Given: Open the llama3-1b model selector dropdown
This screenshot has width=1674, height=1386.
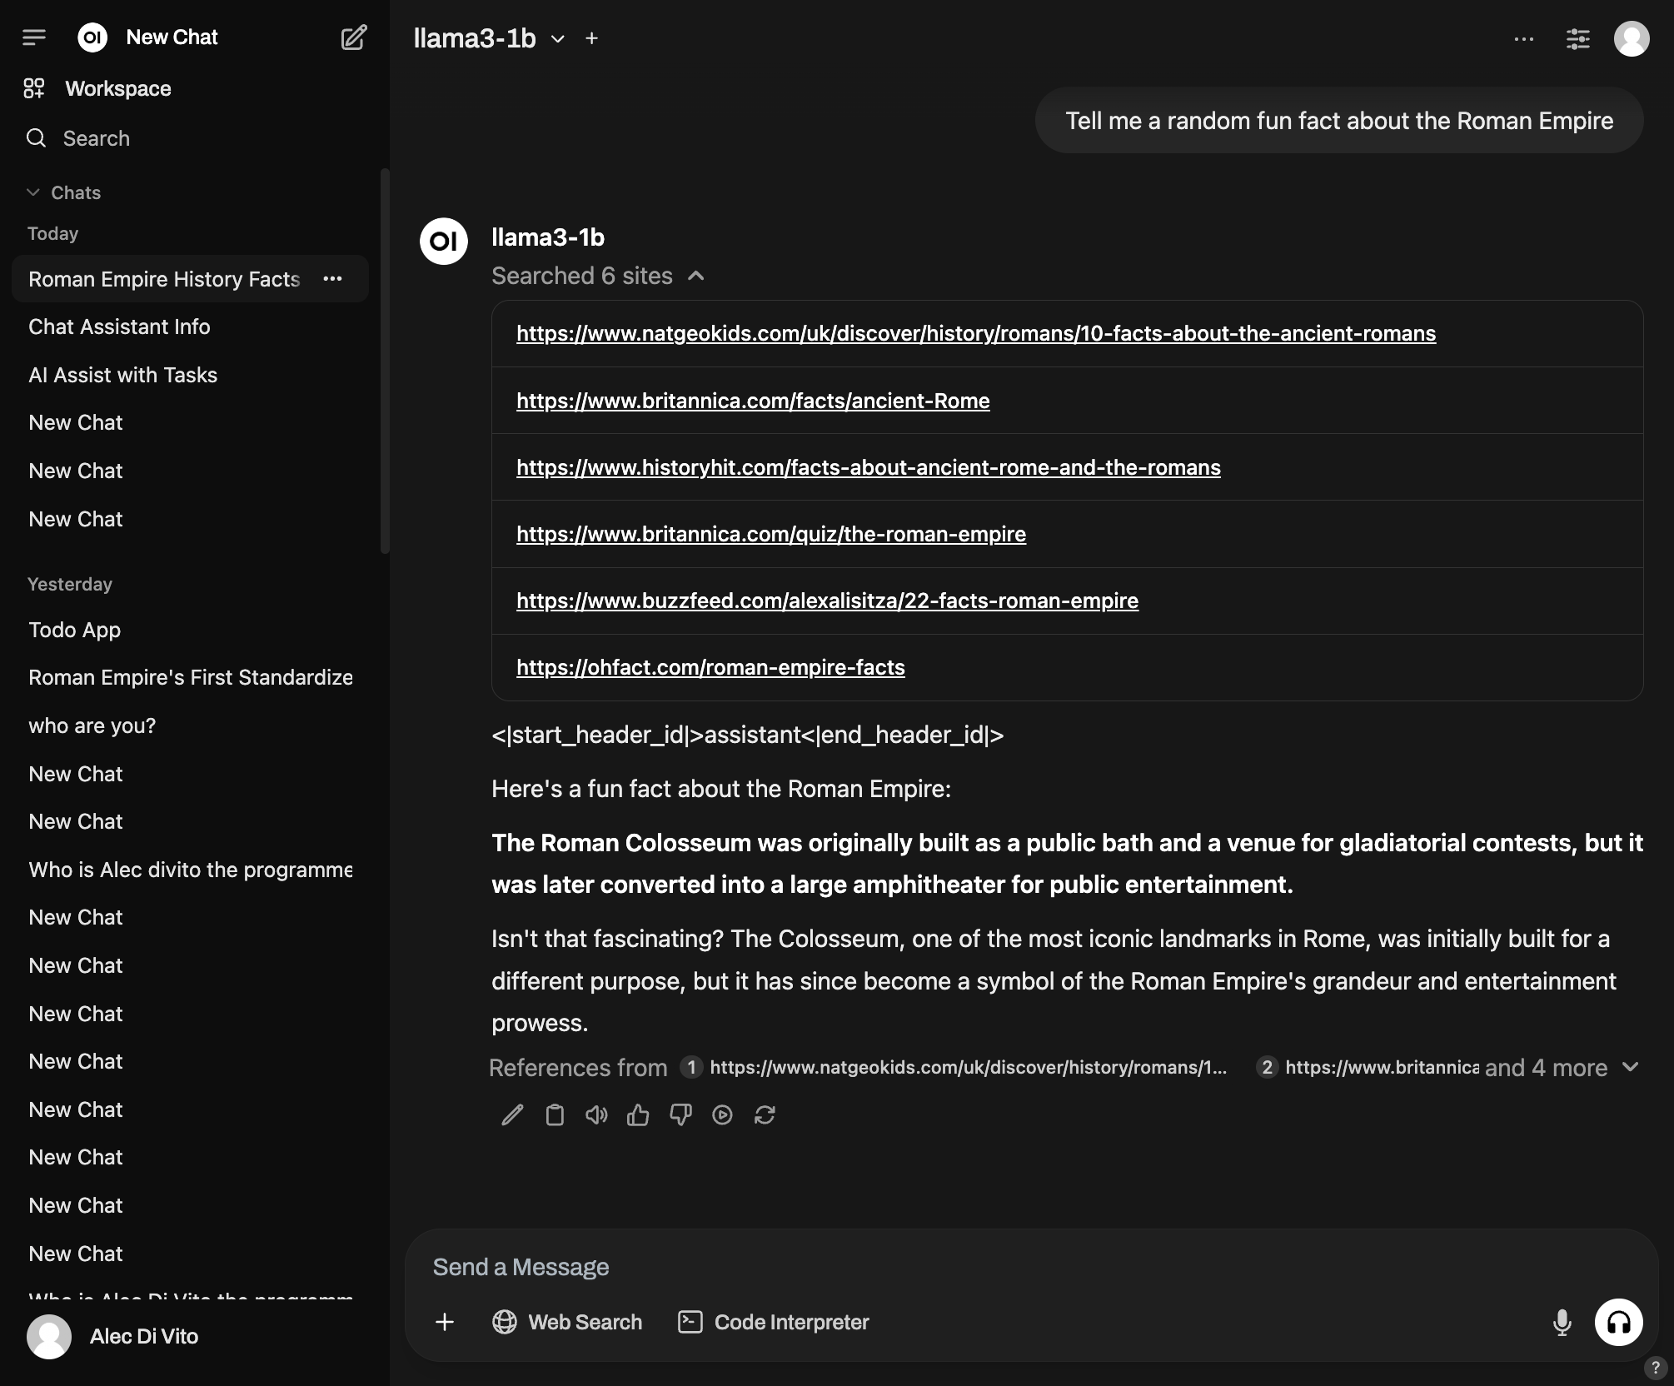Looking at the screenshot, I should pos(489,38).
